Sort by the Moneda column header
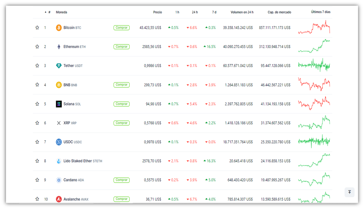The width and height of the screenshot is (364, 209). pos(61,12)
